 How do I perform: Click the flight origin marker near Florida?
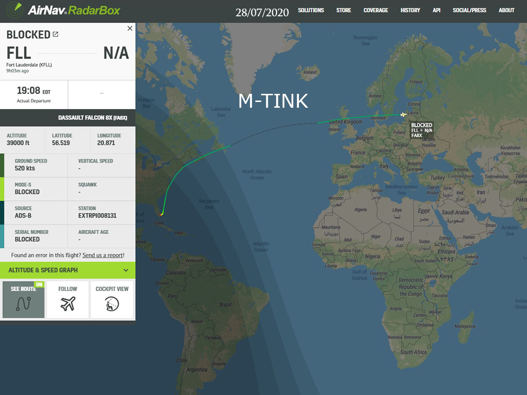[x=161, y=214]
